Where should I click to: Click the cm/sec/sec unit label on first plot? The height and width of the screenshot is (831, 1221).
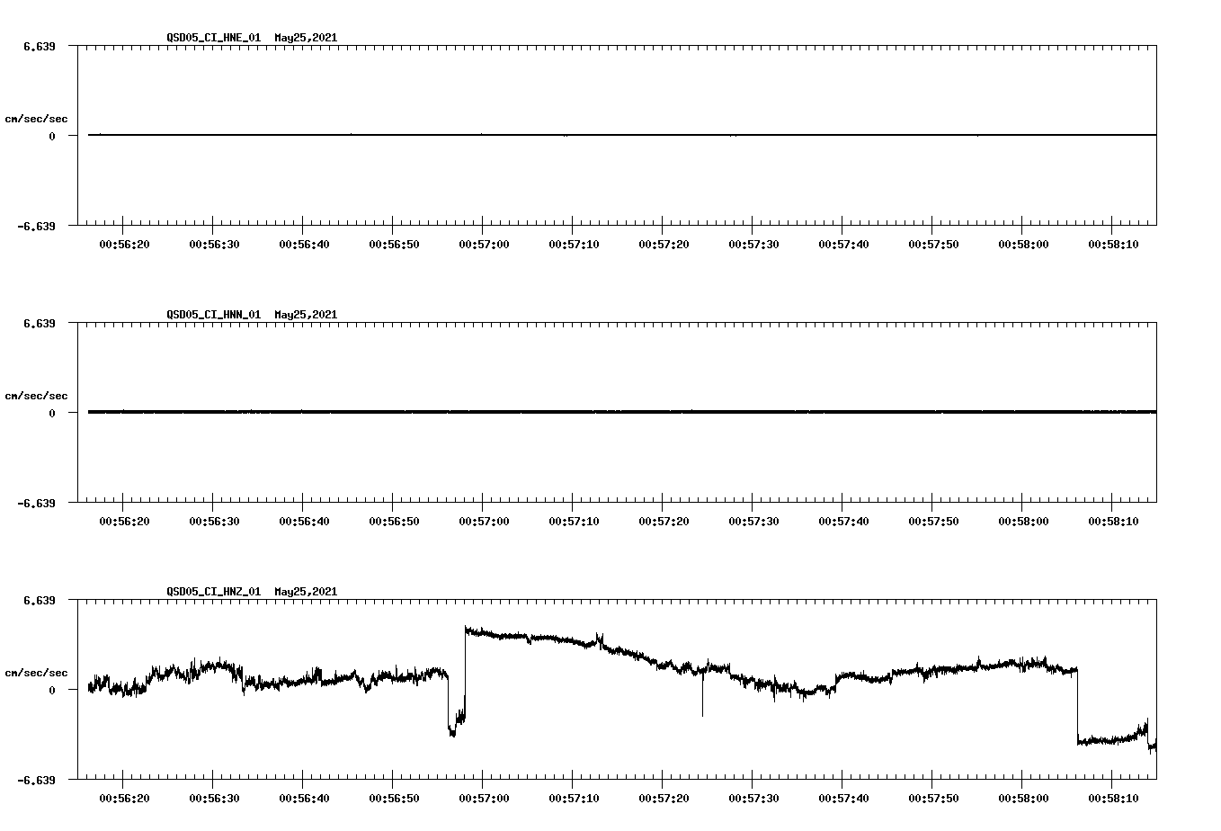click(x=37, y=118)
